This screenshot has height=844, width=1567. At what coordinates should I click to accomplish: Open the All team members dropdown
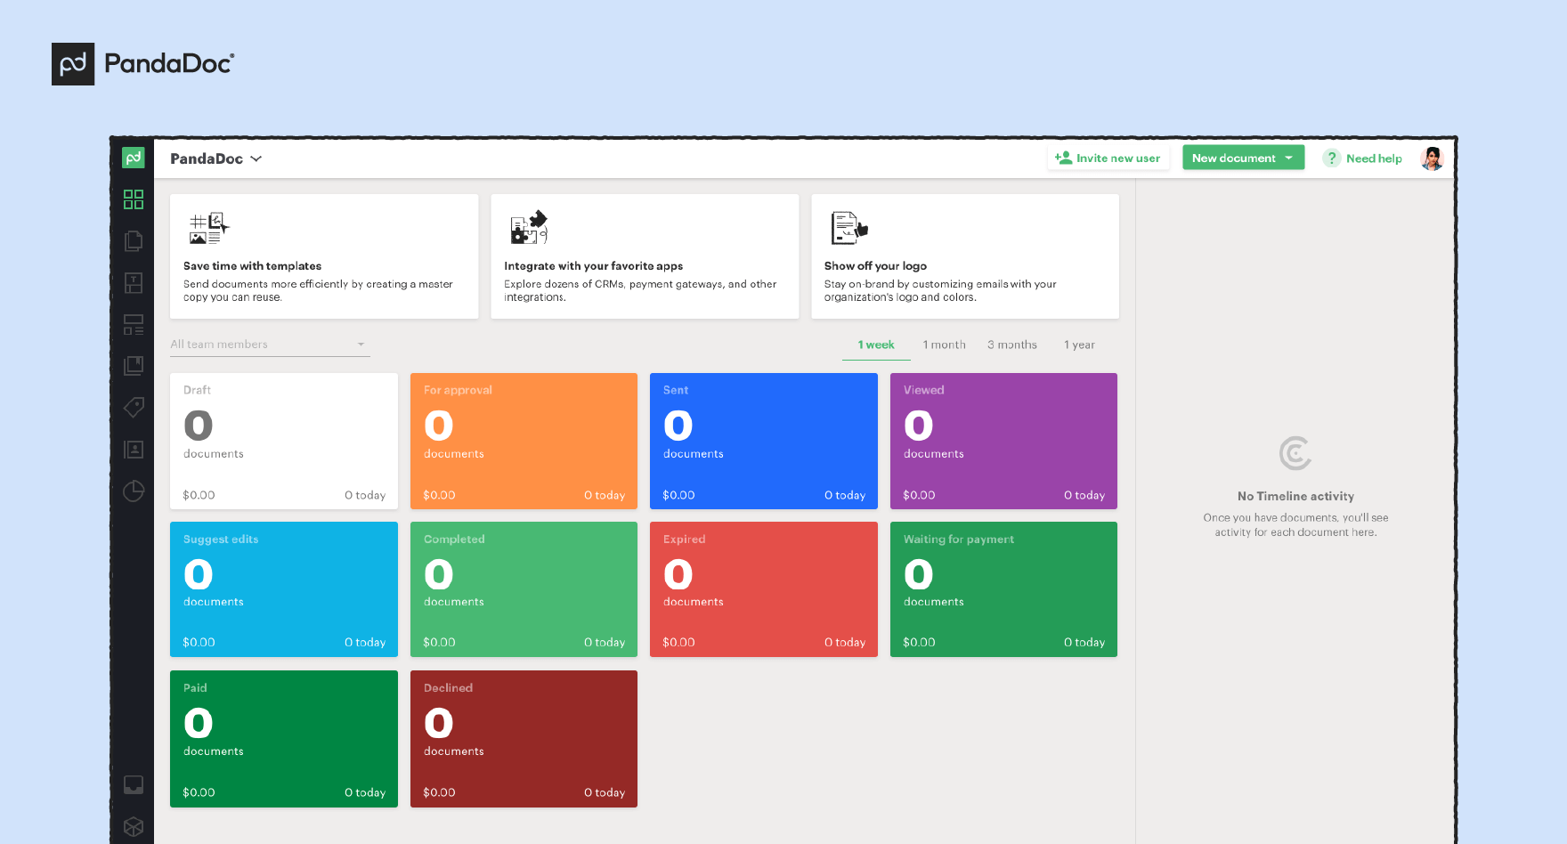[269, 345]
